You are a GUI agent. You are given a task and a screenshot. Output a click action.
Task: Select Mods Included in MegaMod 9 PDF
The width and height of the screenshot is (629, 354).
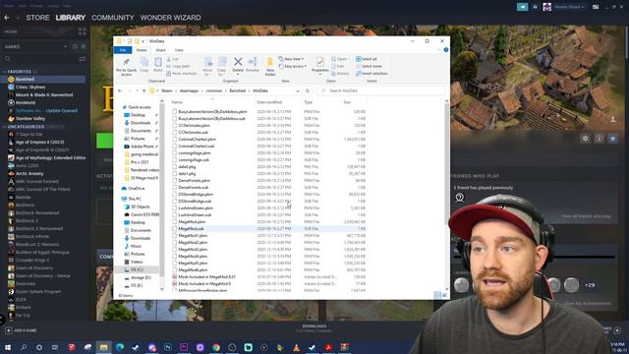click(x=204, y=284)
